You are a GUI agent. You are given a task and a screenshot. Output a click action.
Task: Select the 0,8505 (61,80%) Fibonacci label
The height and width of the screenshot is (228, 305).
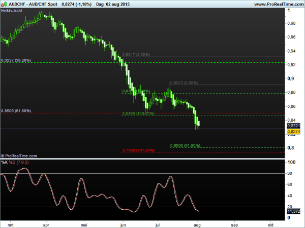tap(16, 110)
